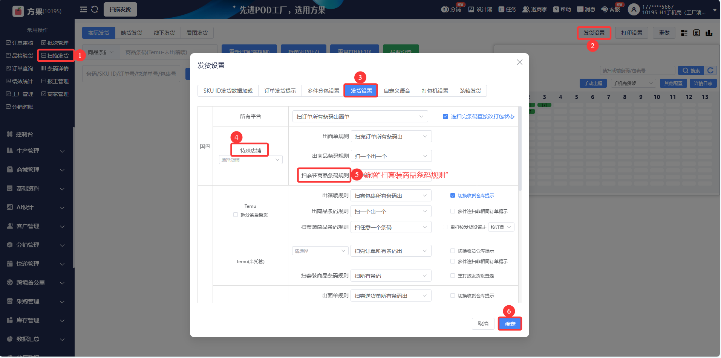Screen dimensions: 721x358
Task: Open the 消息 chat bubble icon
Action: click(580, 9)
